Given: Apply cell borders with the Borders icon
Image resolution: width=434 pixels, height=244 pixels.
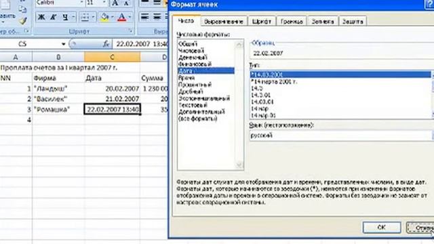Looking at the screenshot, I should pos(85,17).
